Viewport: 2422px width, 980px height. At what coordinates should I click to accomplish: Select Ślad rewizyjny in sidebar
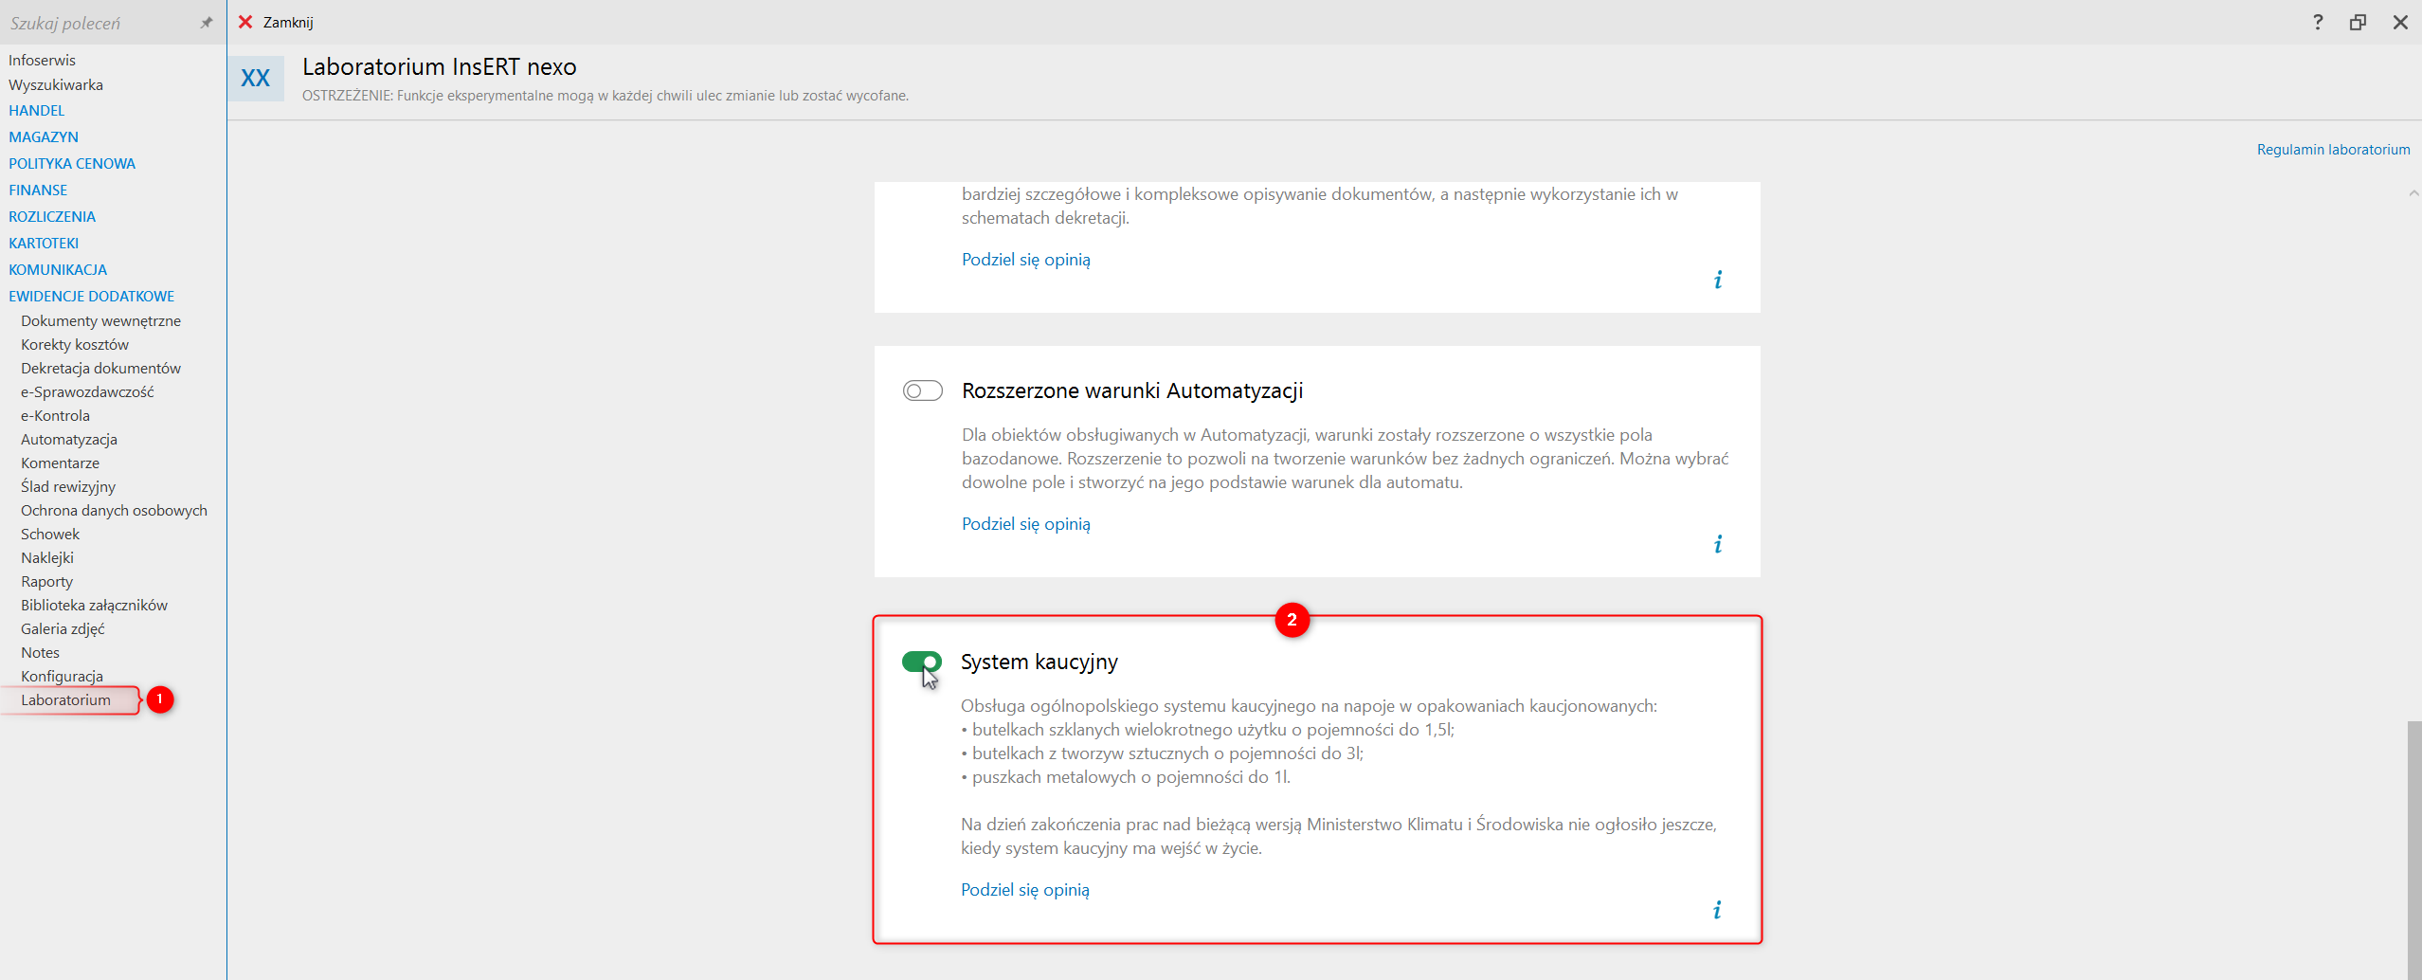[68, 486]
